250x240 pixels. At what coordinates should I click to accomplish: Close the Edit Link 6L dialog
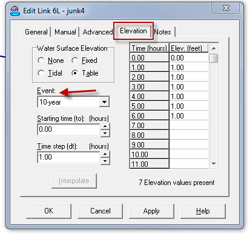pyautogui.click(x=226, y=8)
